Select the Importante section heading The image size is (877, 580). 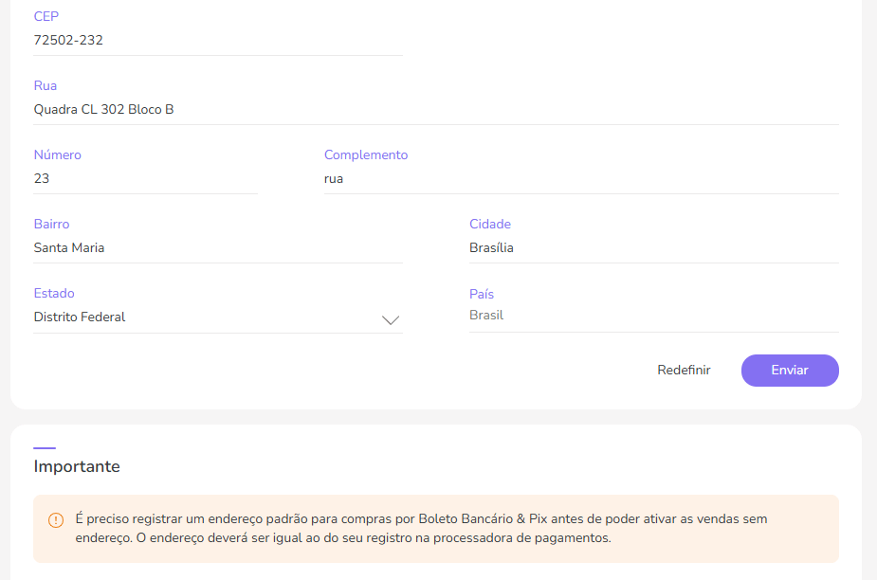(x=77, y=466)
